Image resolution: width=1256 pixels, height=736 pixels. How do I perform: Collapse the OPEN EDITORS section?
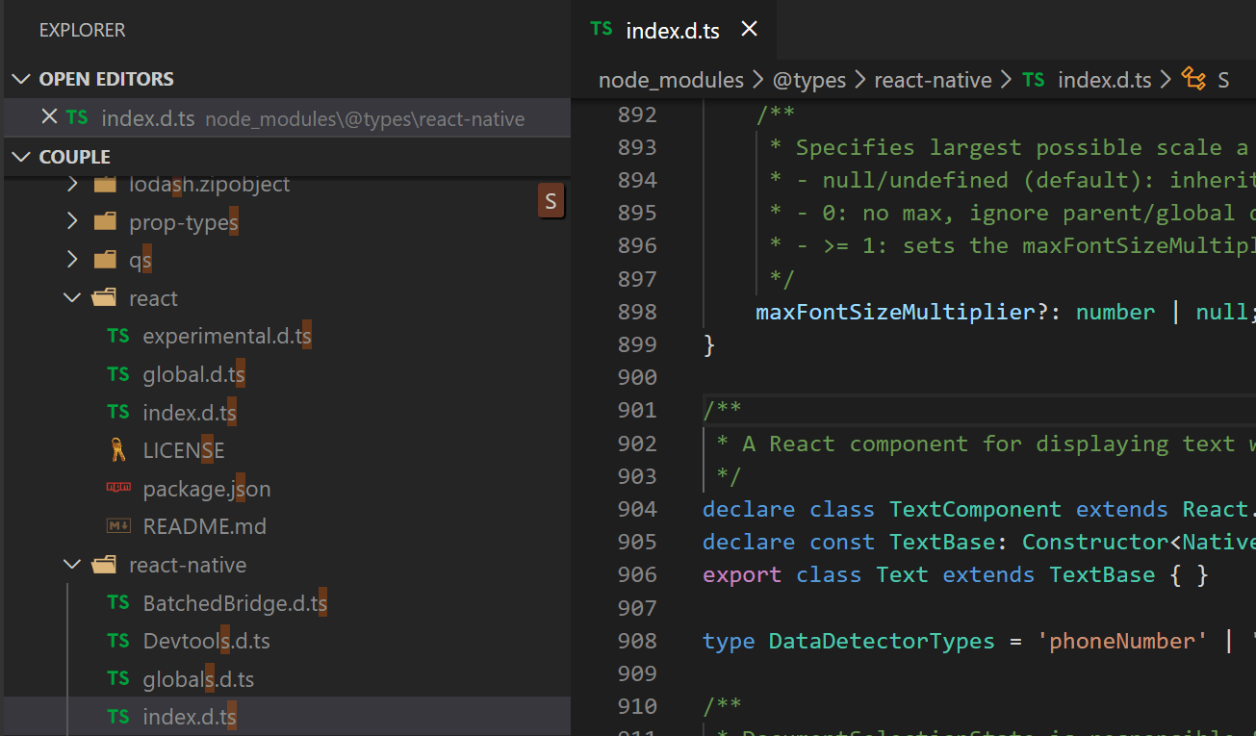[x=19, y=79]
